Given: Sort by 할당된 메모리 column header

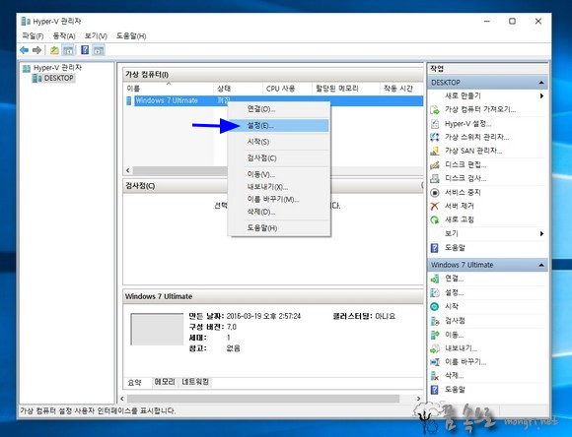Looking at the screenshot, I should point(345,89).
